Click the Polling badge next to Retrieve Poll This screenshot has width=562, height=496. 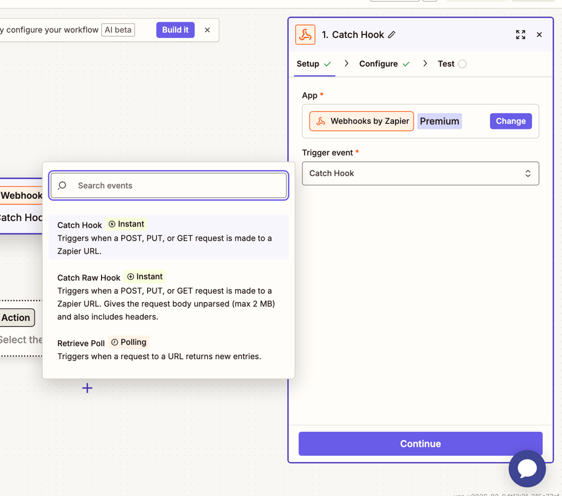128,342
